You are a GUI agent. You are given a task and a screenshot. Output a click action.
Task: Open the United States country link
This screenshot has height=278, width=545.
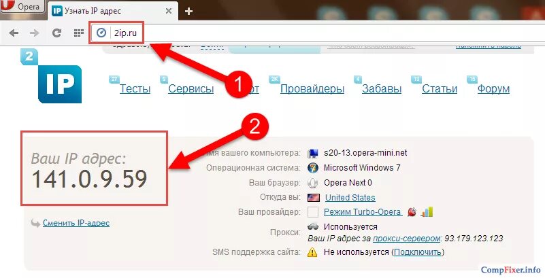coord(350,198)
